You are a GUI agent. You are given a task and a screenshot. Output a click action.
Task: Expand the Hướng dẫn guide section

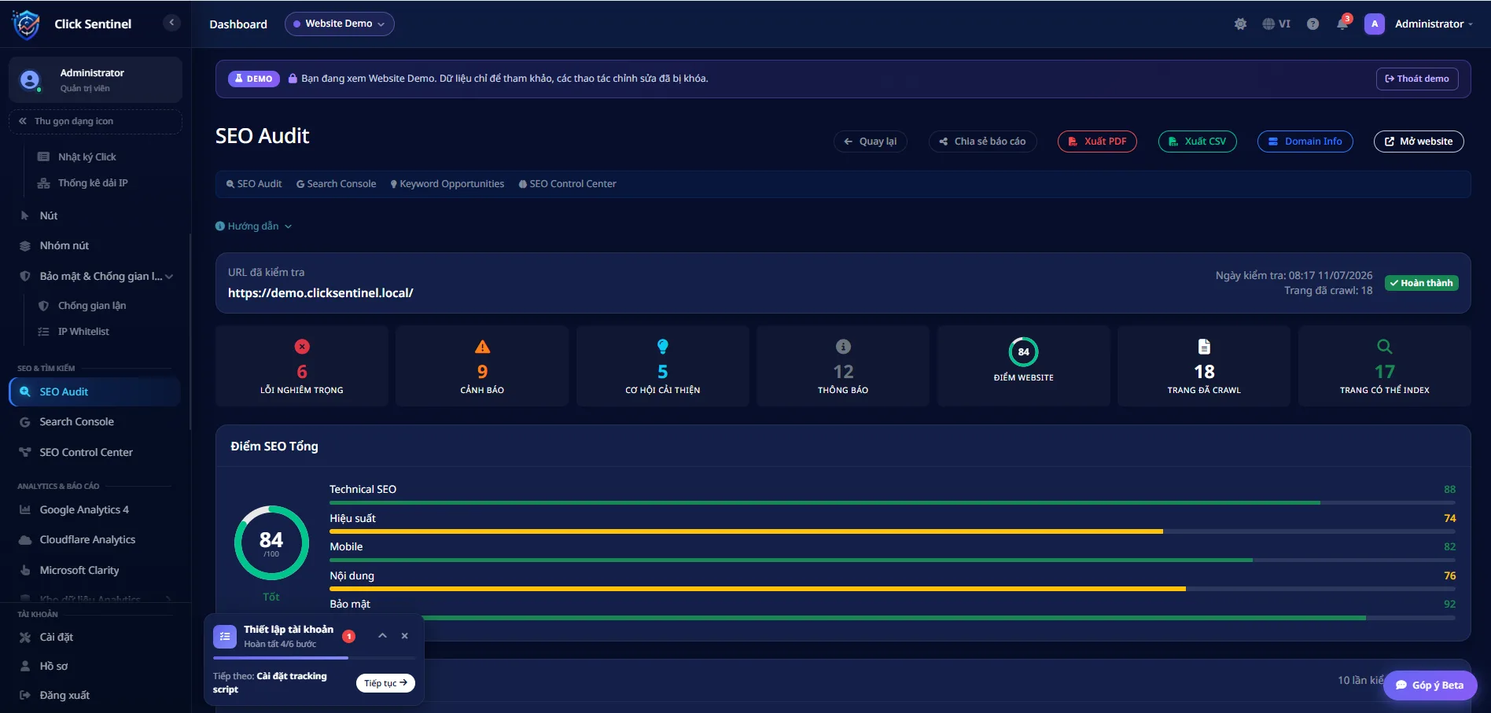(253, 226)
